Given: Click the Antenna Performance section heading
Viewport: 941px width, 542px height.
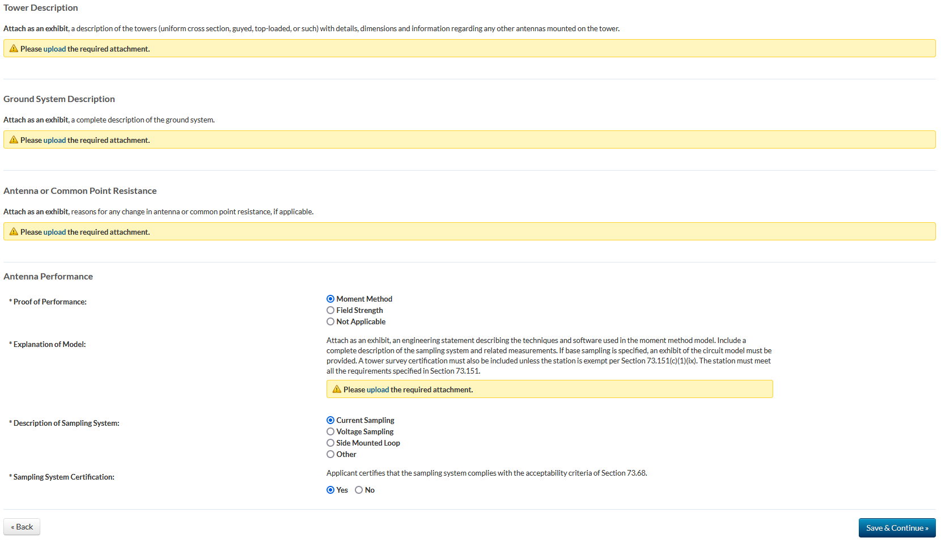Looking at the screenshot, I should [48, 277].
